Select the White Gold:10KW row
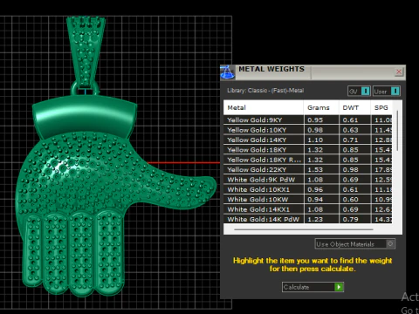 point(307,199)
